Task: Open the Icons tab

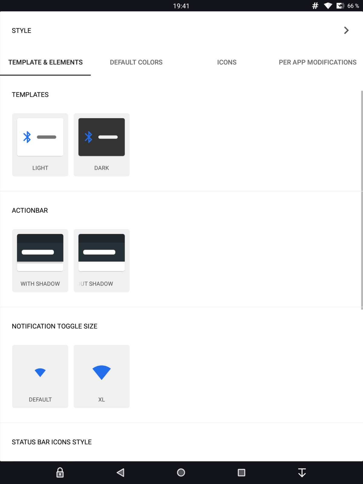Action: pyautogui.click(x=227, y=62)
